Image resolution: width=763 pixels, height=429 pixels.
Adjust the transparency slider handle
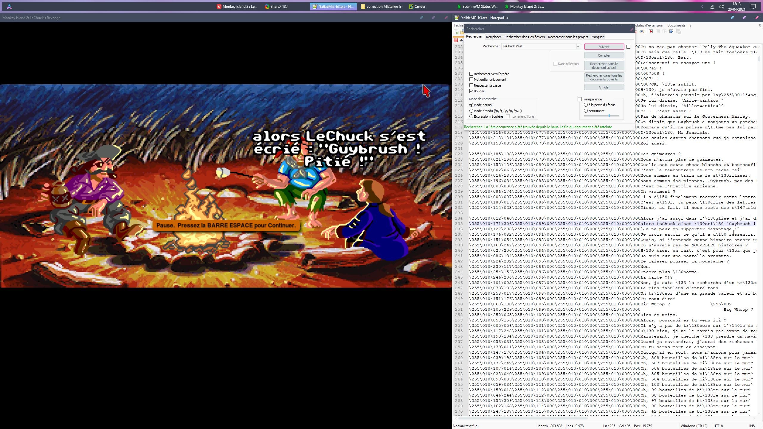point(609,116)
